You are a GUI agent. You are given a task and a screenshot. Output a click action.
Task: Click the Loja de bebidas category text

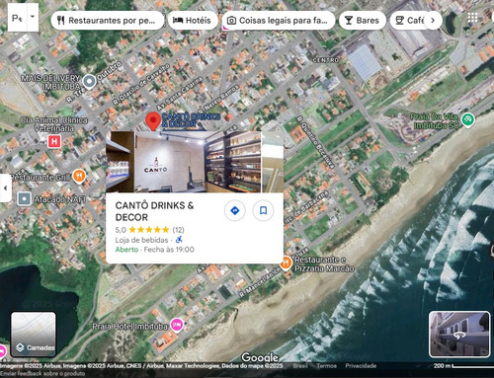[x=141, y=240]
